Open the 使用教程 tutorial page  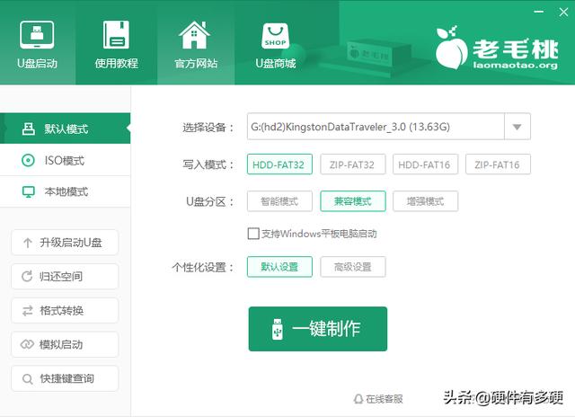tap(116, 44)
